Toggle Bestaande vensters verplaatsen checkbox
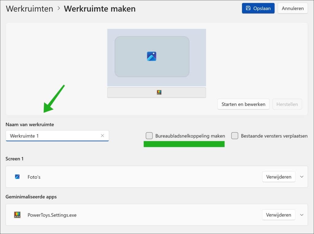The height and width of the screenshot is (234, 314). (235, 136)
